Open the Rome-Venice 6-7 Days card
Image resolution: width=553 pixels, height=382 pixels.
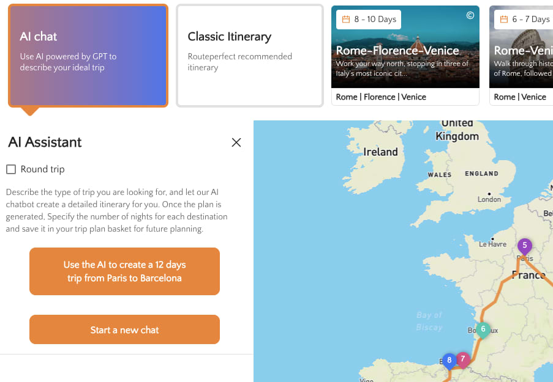[x=521, y=55]
